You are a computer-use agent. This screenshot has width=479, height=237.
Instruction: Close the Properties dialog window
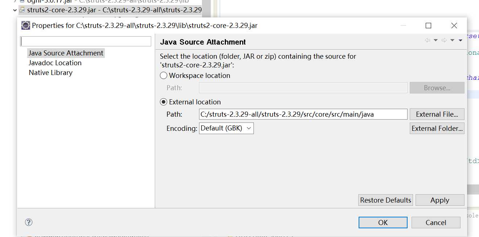(x=454, y=25)
